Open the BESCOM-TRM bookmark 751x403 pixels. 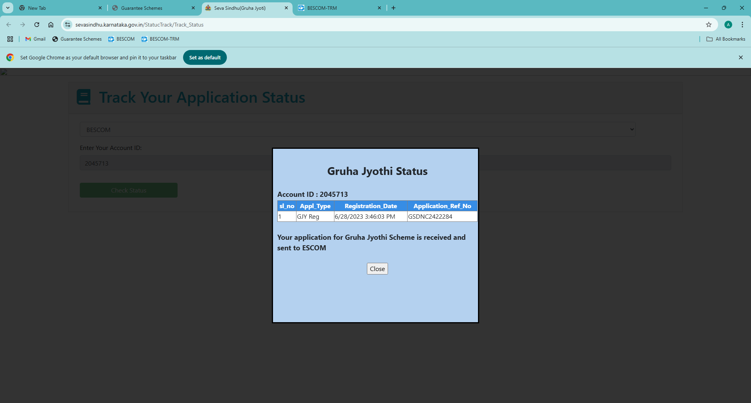[160, 39]
